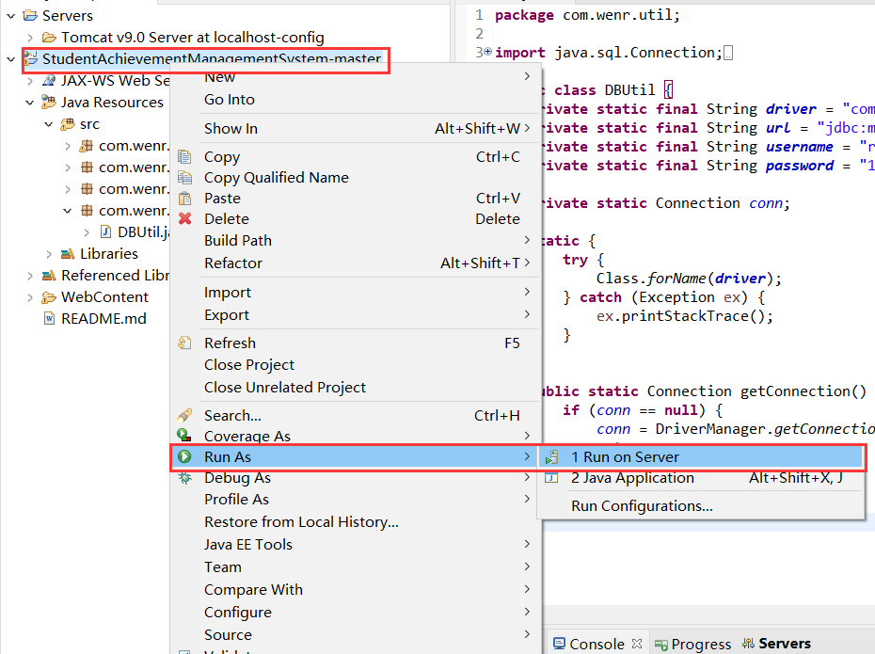The image size is (875, 654).
Task: Click the Servers tab icon at bottom
Action: [748, 644]
